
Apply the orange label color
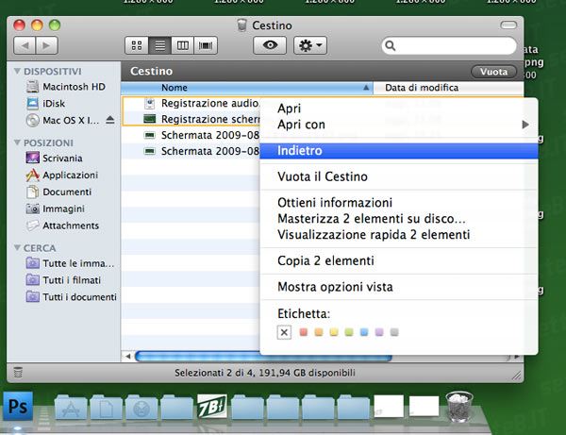tap(319, 332)
